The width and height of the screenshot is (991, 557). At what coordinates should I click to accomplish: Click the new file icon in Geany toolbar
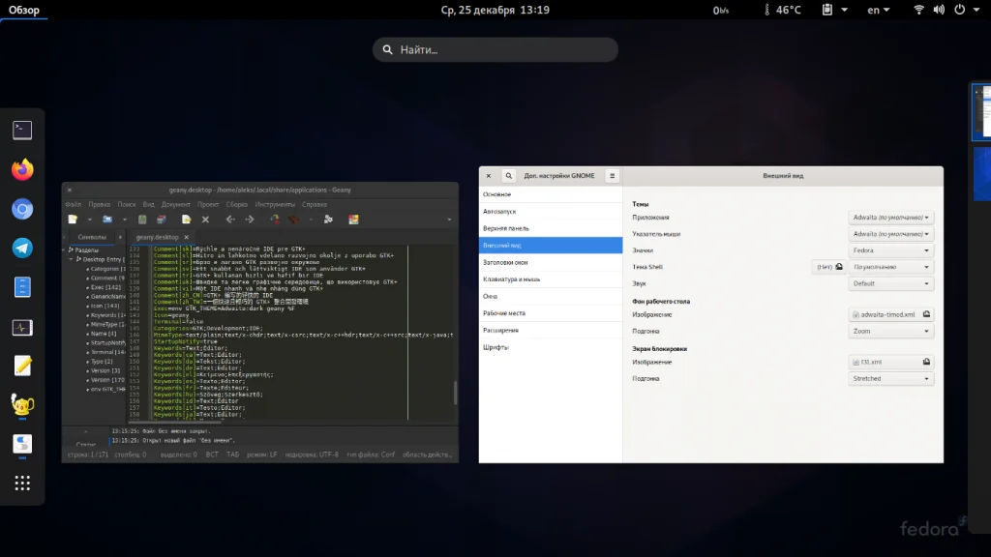(x=73, y=220)
